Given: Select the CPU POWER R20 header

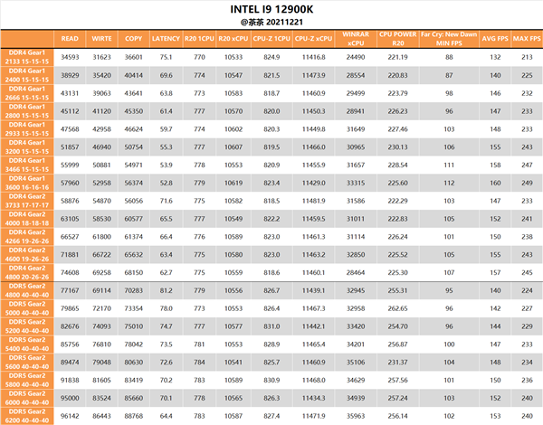Looking at the screenshot, I should [398, 39].
